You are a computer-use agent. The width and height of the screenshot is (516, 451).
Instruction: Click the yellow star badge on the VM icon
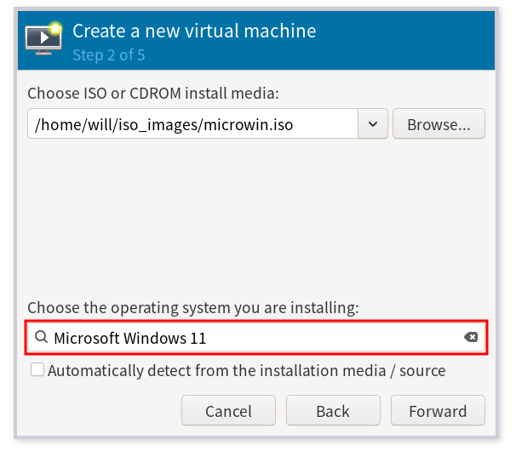[x=56, y=28]
